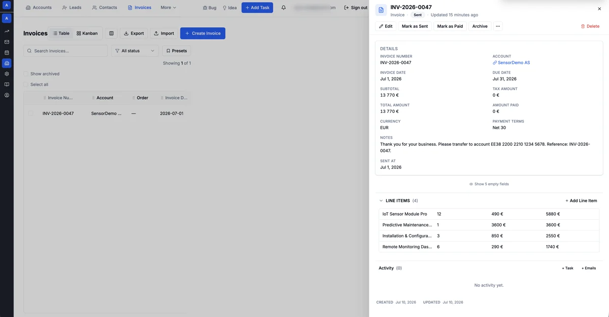Edit the invoice with pencil button
Viewport: 609px width, 317px height.
(x=386, y=26)
